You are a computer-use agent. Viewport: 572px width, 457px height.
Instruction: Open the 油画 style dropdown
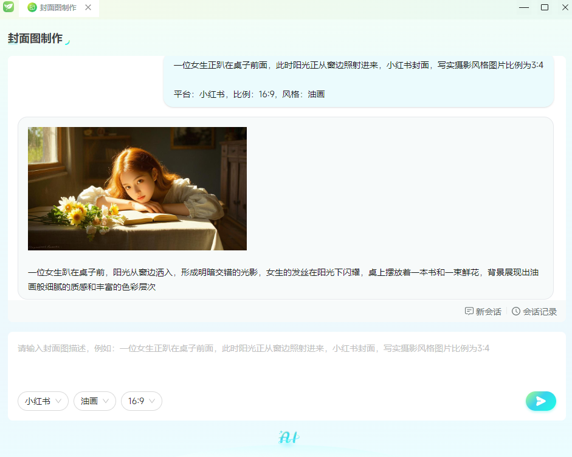[x=95, y=401]
